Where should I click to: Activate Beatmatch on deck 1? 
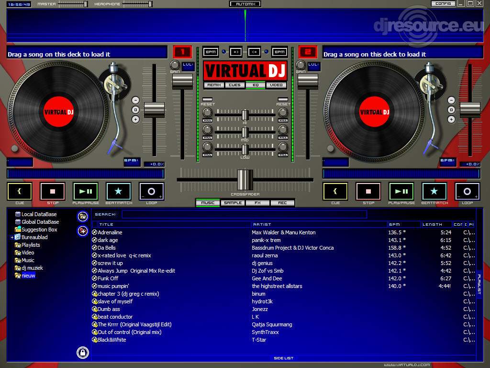coord(119,191)
